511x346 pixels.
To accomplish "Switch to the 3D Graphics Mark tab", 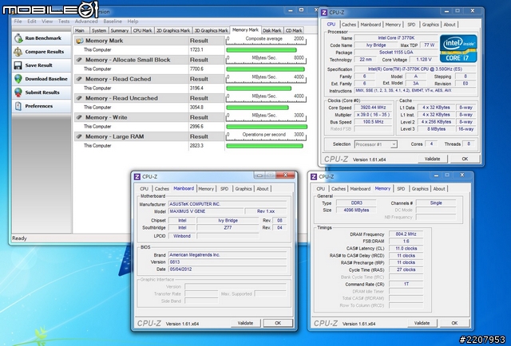I will tap(211, 30).
